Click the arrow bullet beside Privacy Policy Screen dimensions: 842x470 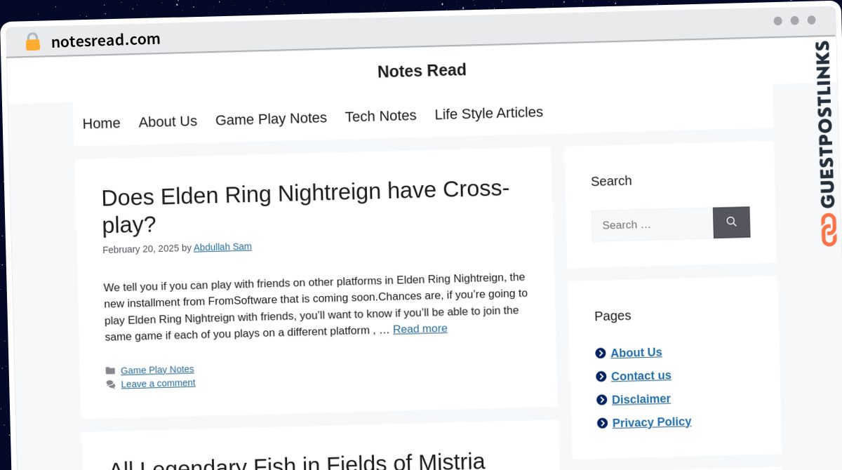tap(603, 423)
